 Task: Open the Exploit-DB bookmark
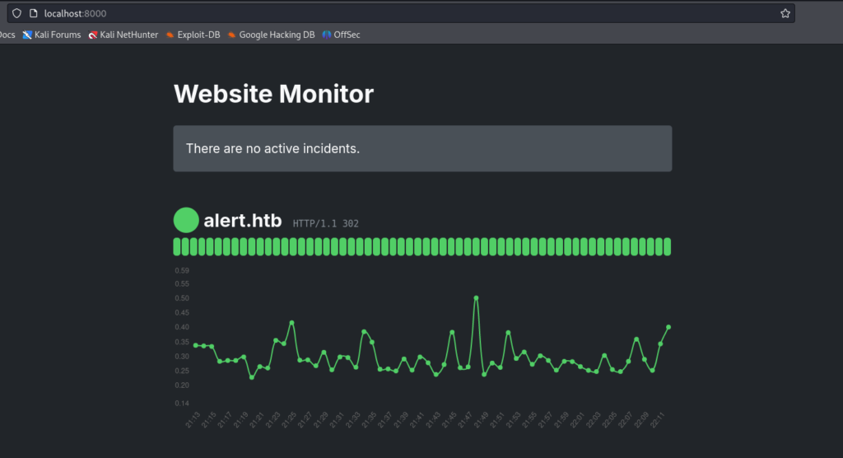(x=193, y=35)
